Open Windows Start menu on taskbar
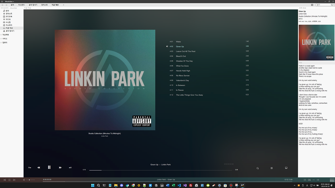The image size is (335, 188). click(x=93, y=185)
